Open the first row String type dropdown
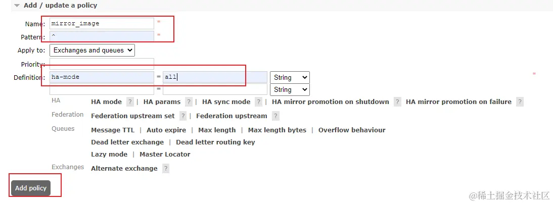The image size is (553, 204). point(290,78)
